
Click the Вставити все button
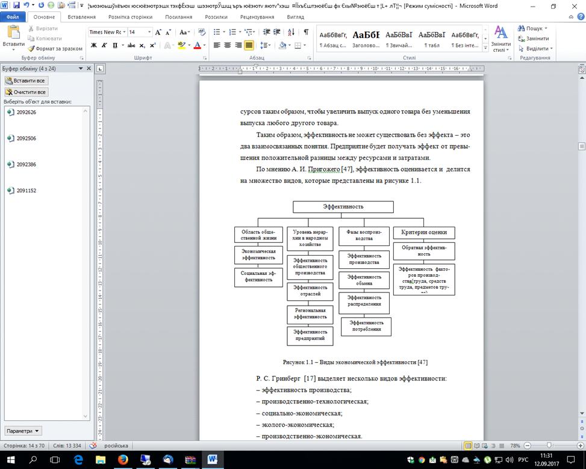click(x=26, y=80)
